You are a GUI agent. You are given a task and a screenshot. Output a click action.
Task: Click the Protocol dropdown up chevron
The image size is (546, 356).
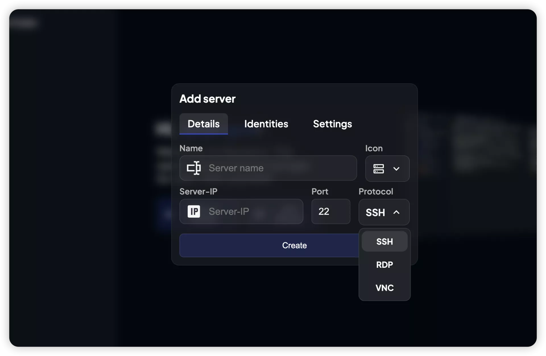click(396, 212)
